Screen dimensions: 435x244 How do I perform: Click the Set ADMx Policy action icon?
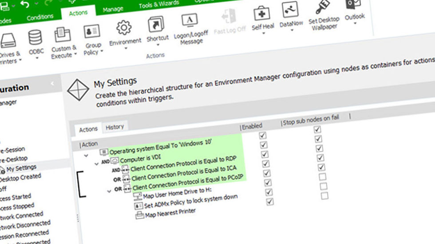pos(138,206)
